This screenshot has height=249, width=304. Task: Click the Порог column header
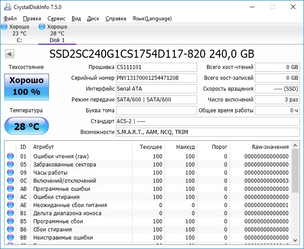click(213, 147)
